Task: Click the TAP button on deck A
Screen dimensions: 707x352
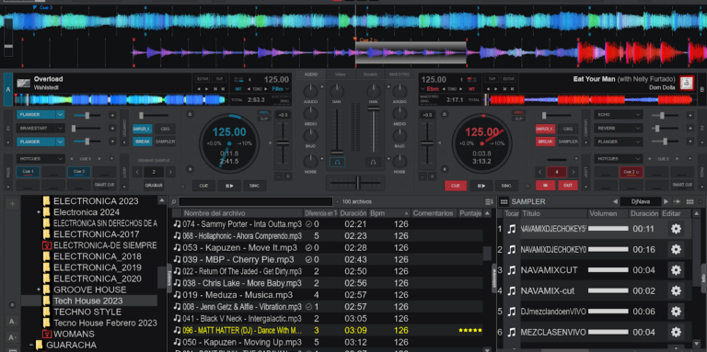Action: [219, 79]
